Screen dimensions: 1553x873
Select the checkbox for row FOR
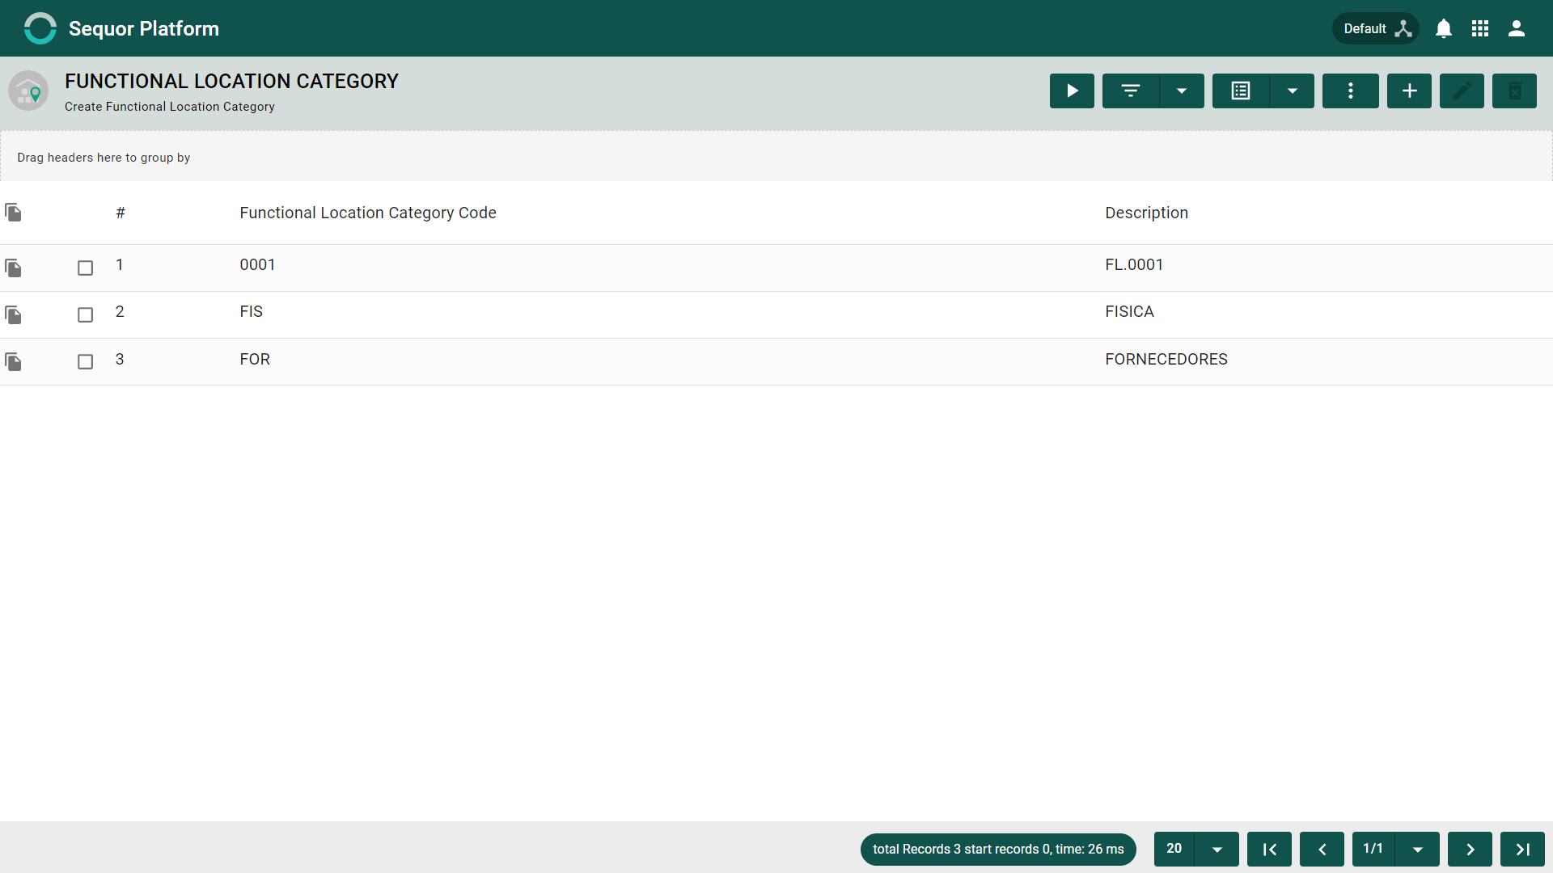pos(85,361)
